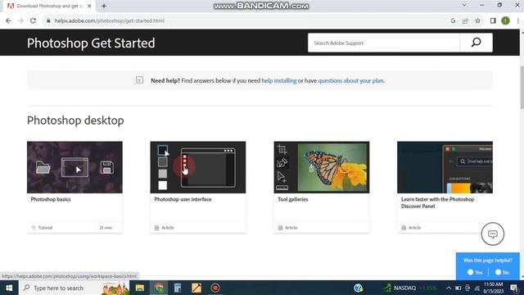
Task: Open the help installing link
Action: pos(278,80)
